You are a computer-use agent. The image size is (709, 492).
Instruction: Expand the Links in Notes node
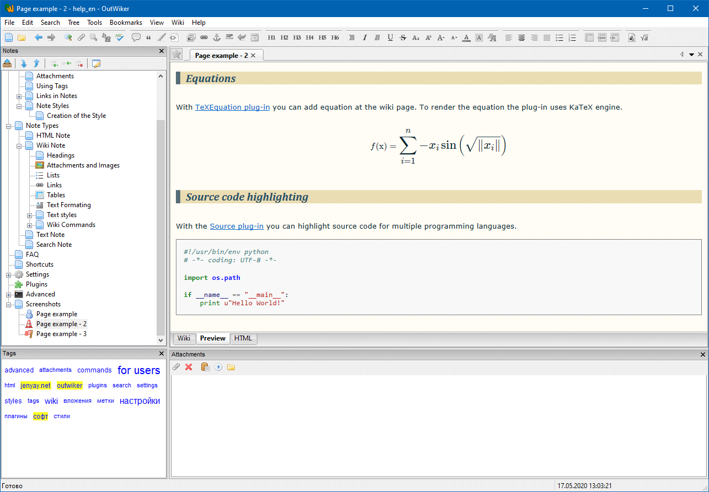[x=19, y=96]
